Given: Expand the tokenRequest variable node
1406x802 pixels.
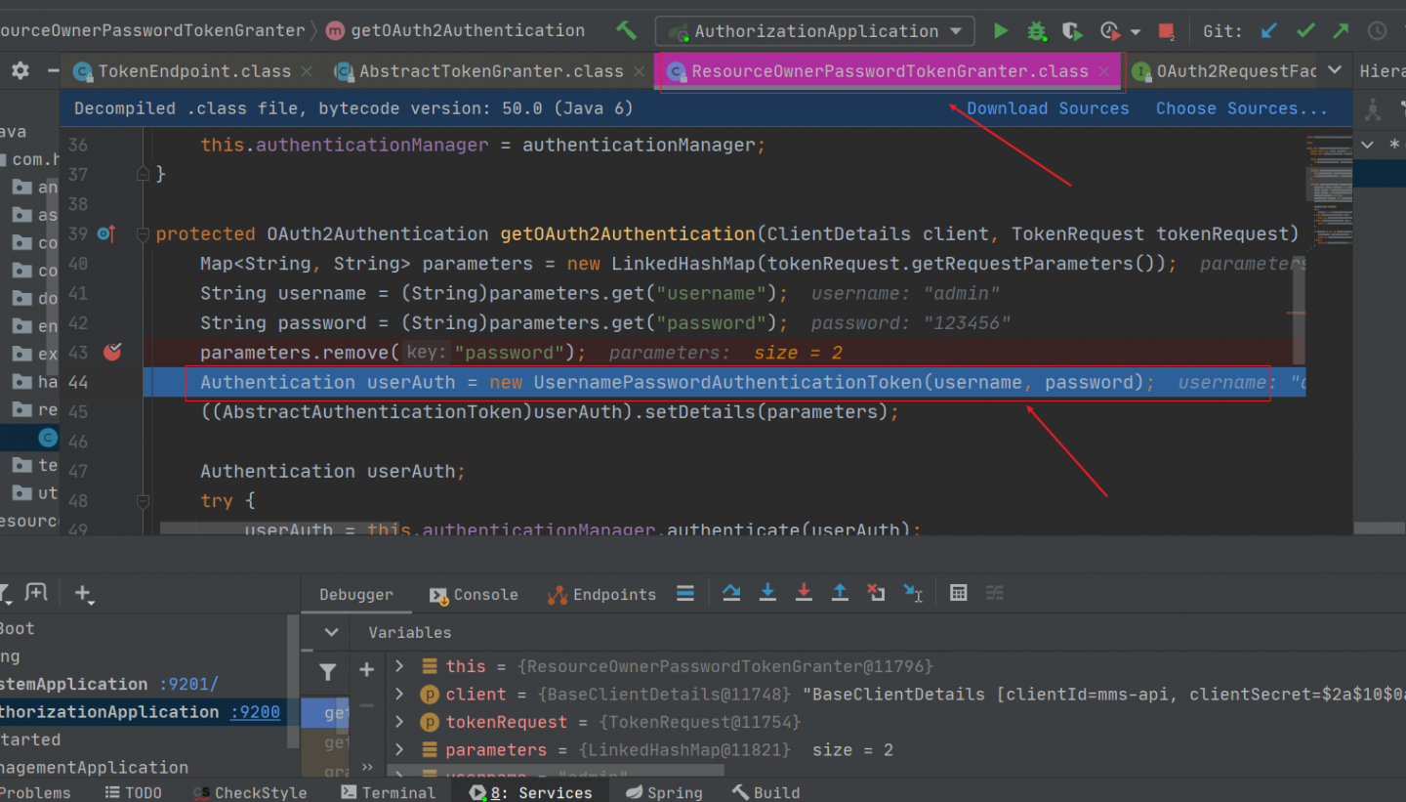Looking at the screenshot, I should click(399, 722).
